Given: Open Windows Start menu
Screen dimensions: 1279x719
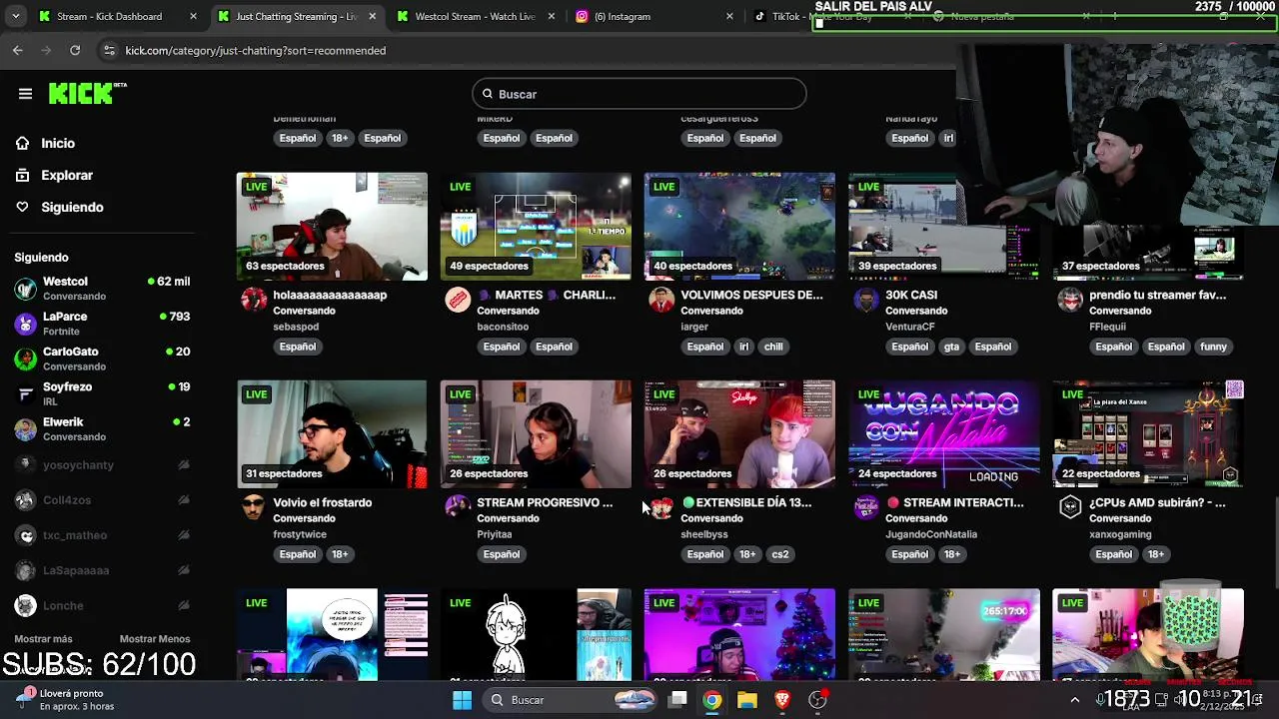Looking at the screenshot, I should tap(462, 700).
